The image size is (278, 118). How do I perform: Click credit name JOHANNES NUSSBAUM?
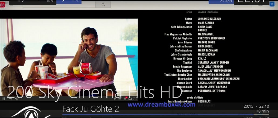point(209,19)
